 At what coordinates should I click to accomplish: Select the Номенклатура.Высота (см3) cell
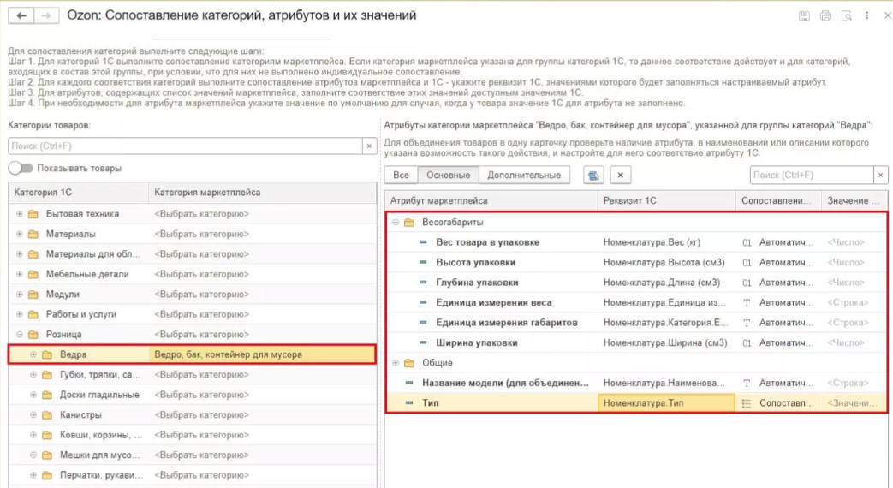tap(666, 262)
